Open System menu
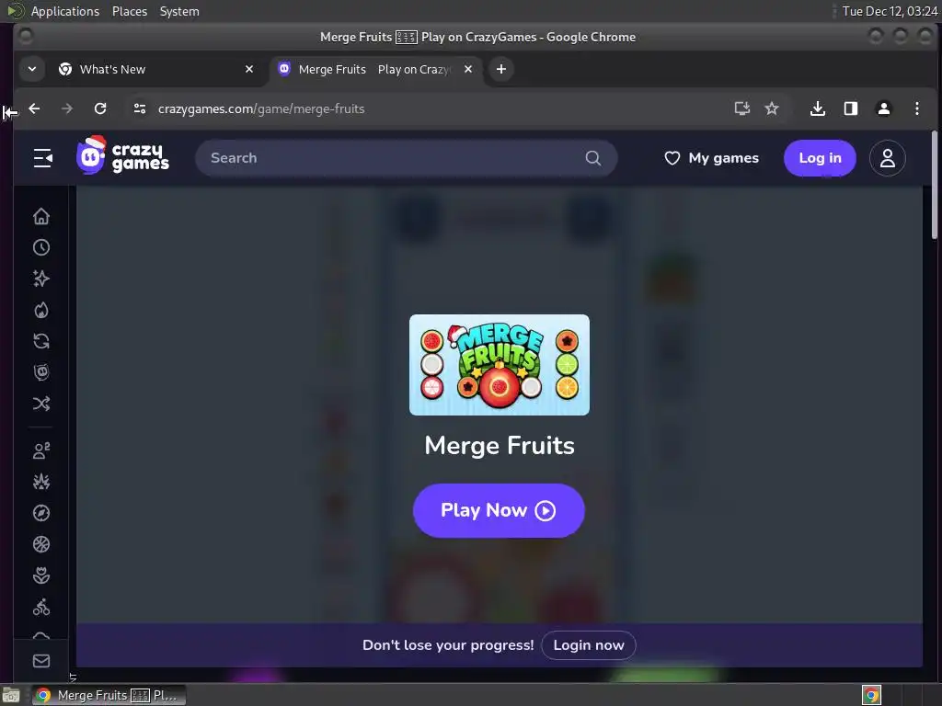This screenshot has width=942, height=706. pyautogui.click(x=179, y=11)
